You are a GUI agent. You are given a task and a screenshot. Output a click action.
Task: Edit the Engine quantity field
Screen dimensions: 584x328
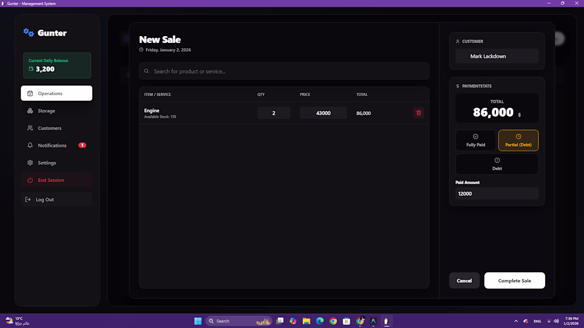[274, 113]
